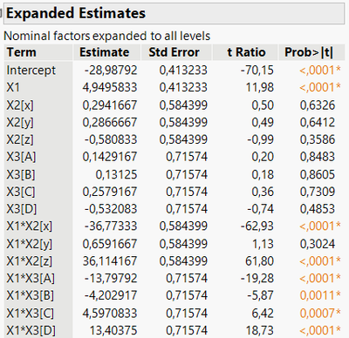
Task: Select the Intercept term row
Action: tap(174, 70)
